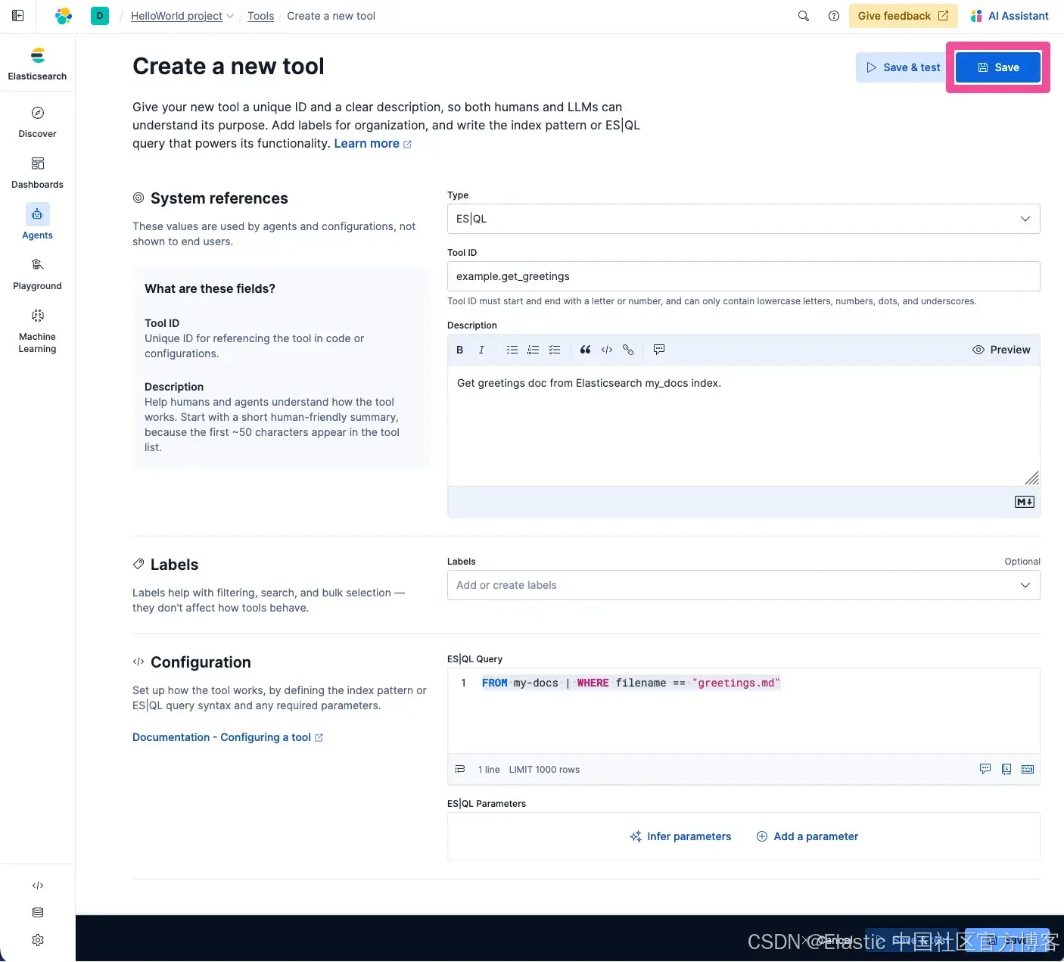
Task: Grab the description resize handle
Action: [1031, 478]
